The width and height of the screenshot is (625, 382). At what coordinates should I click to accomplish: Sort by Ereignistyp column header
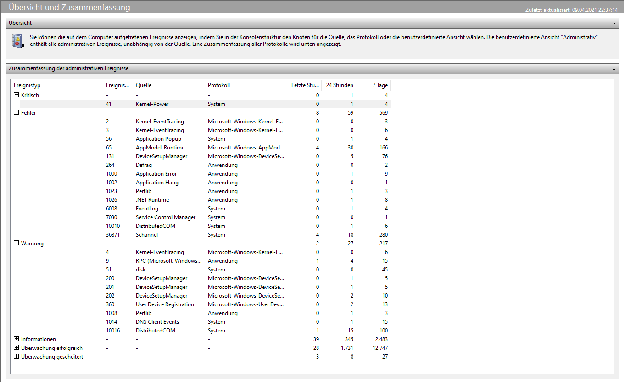click(57, 85)
